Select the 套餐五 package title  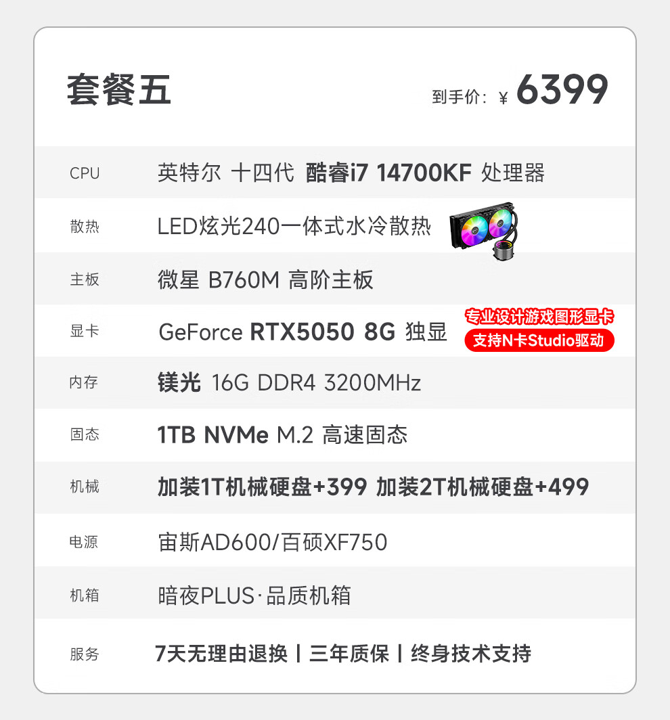click(119, 90)
